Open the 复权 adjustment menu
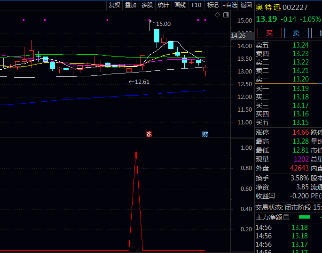The width and height of the screenshot is (322, 253). [115, 5]
